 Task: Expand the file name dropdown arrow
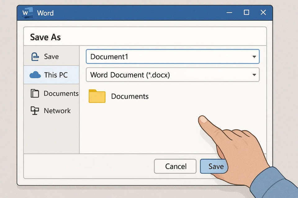254,57
